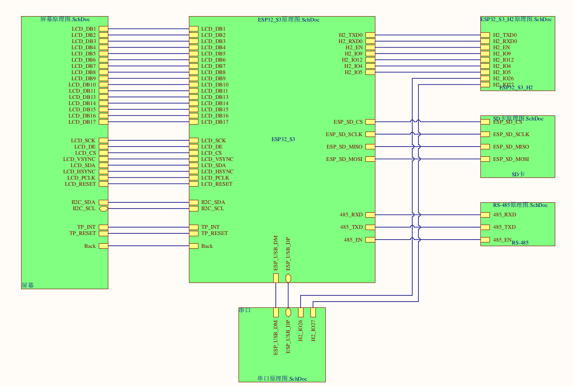This screenshot has height=386, width=573.
Task: Select the II2C_SCL entry on the ESP32_S3 sheet
Action: pyautogui.click(x=194, y=209)
